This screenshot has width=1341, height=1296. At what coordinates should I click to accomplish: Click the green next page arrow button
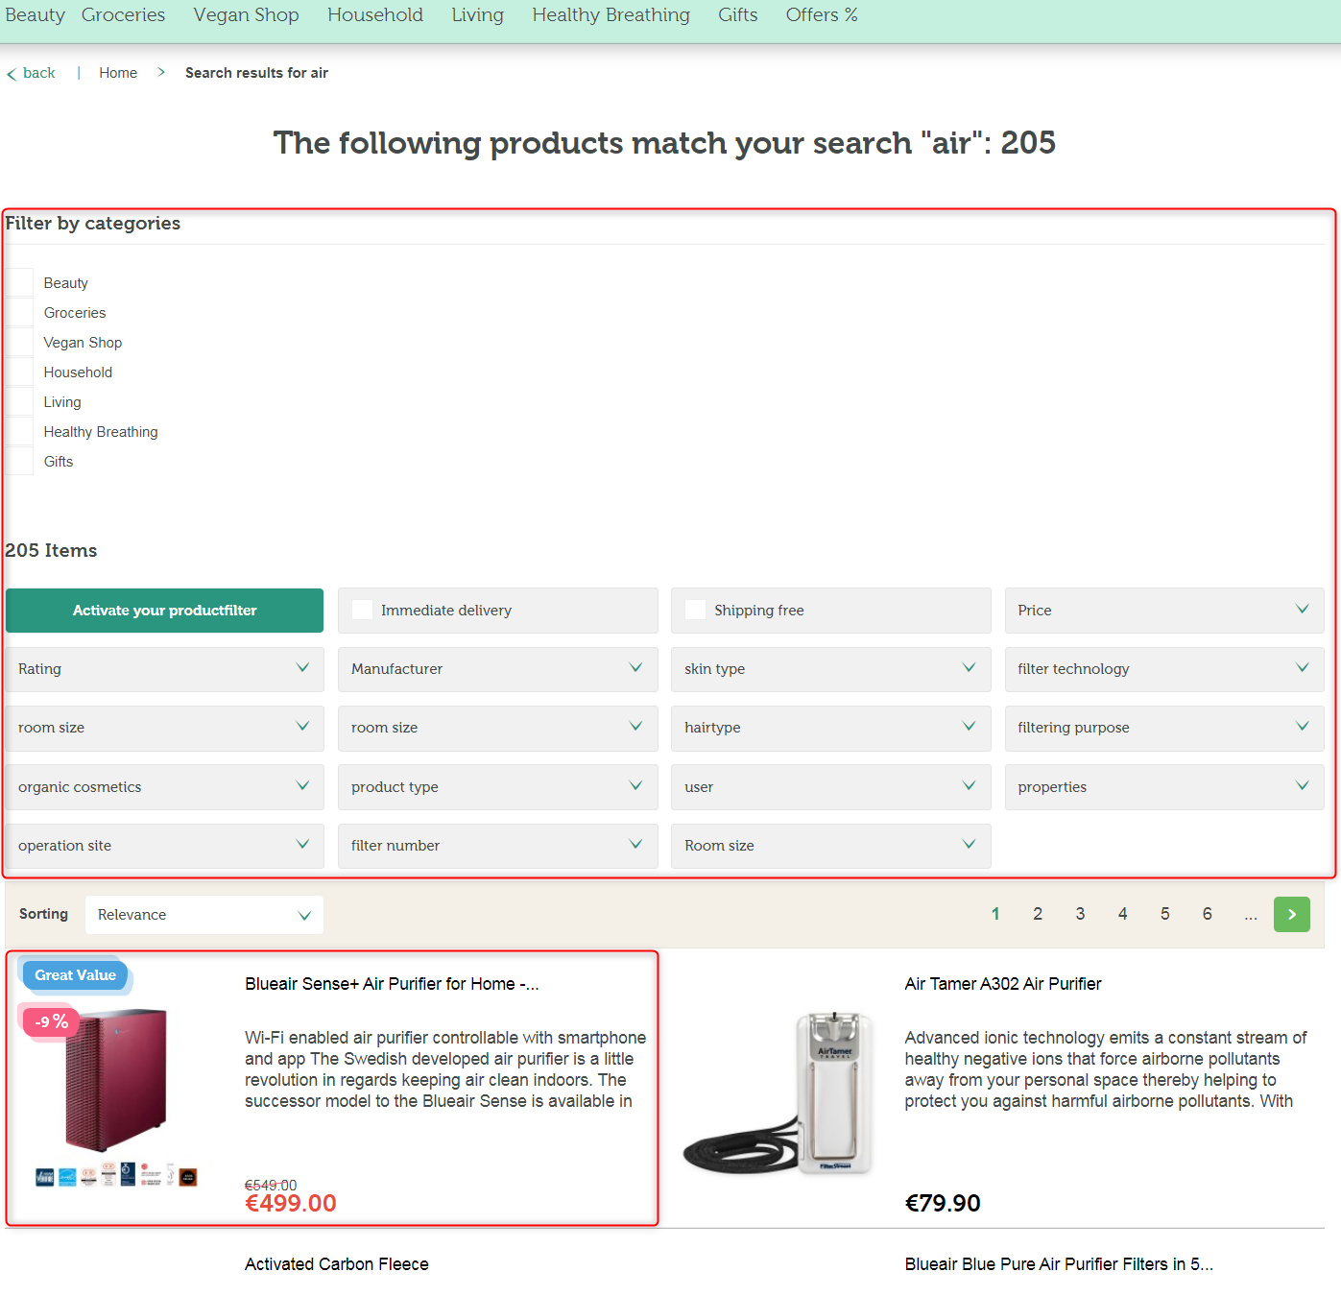click(x=1291, y=914)
